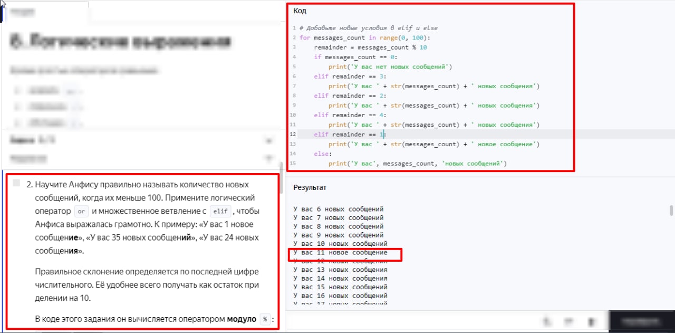Click the 'elif remainder == 1:' line
The height and width of the screenshot is (333, 675).
pyautogui.click(x=350, y=135)
